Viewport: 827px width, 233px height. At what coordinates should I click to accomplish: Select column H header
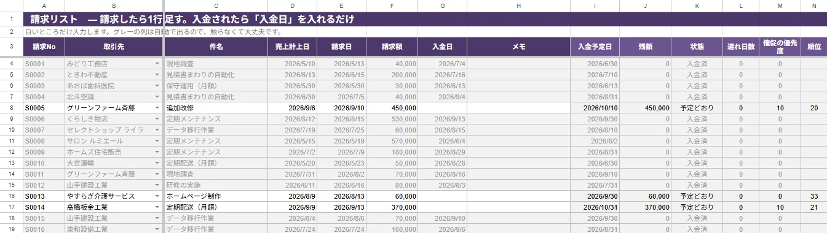[x=518, y=6]
